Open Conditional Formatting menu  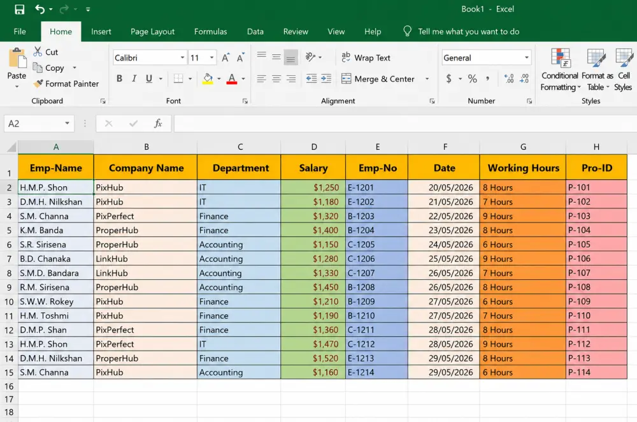click(560, 70)
